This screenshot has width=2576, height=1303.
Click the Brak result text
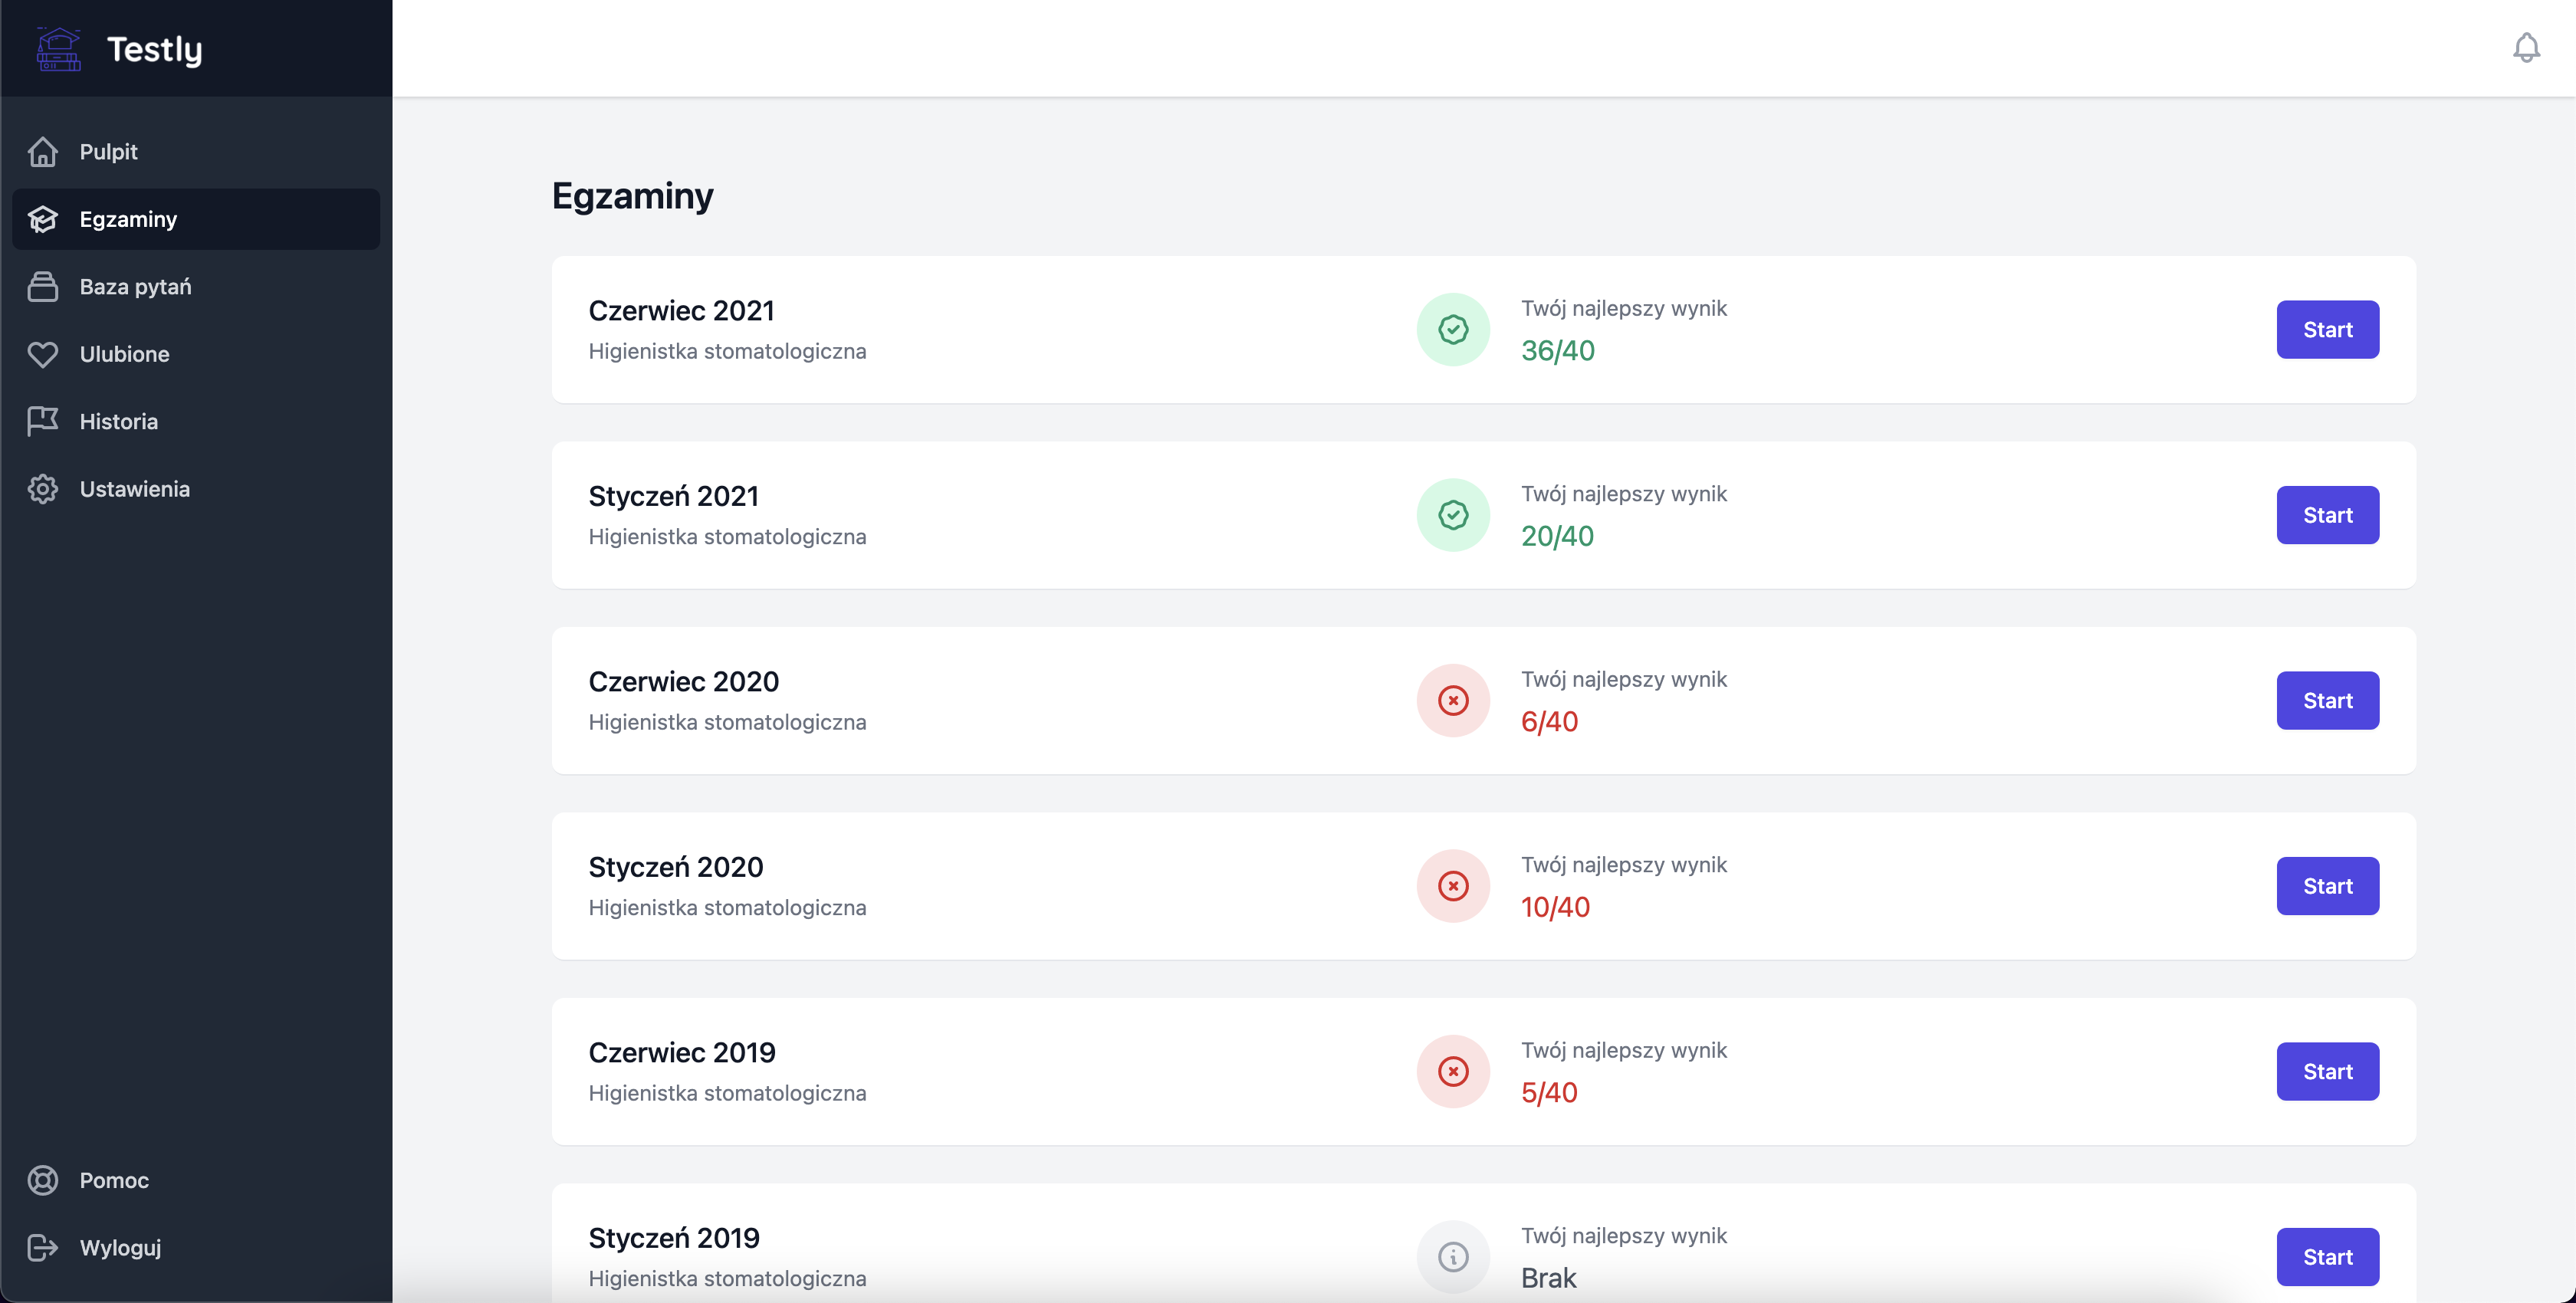coord(1548,1278)
